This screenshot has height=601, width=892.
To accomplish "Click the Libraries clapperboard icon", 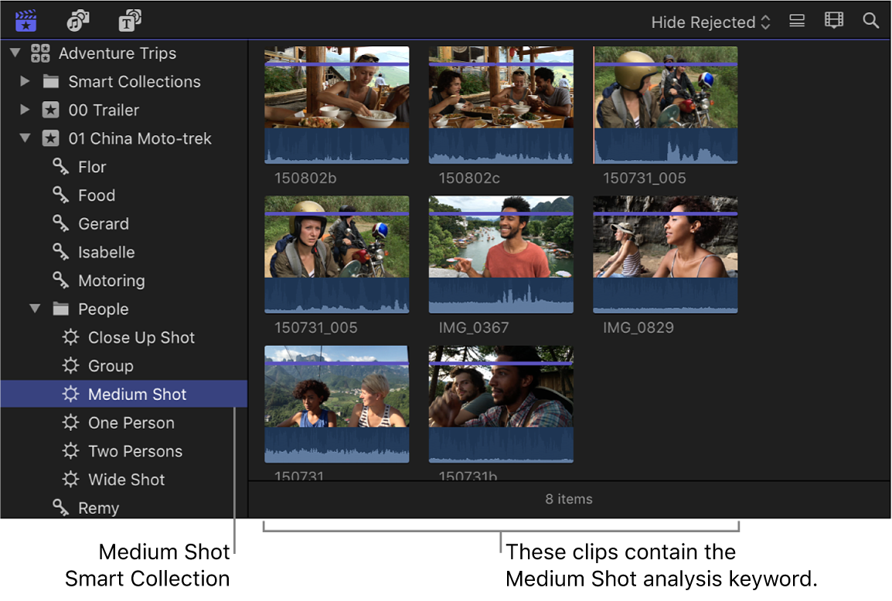I will 25,20.
